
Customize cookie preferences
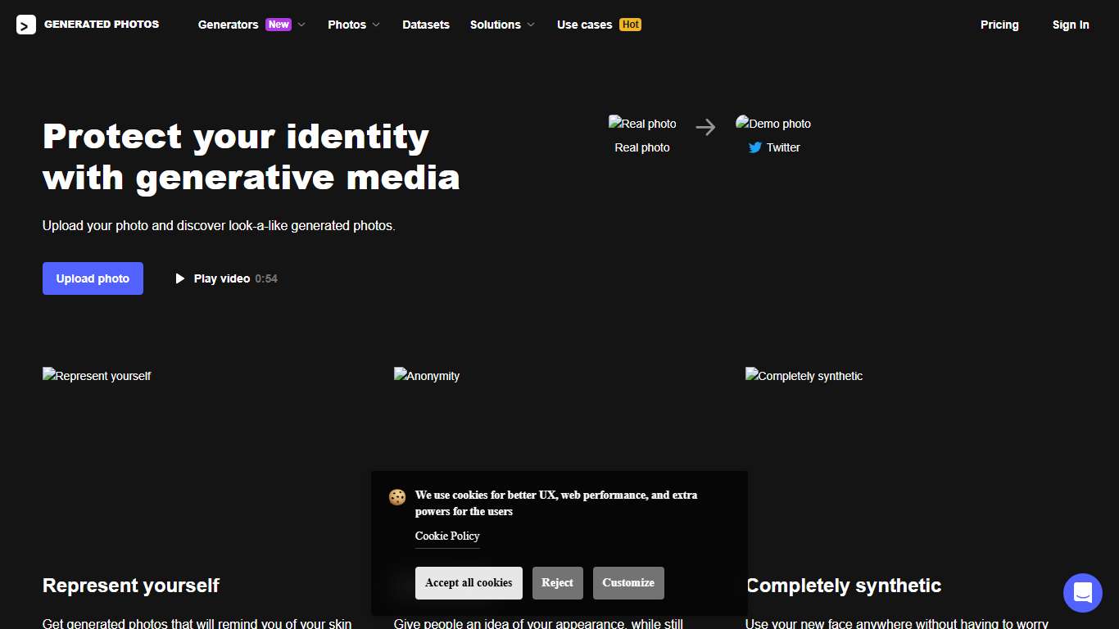click(628, 582)
